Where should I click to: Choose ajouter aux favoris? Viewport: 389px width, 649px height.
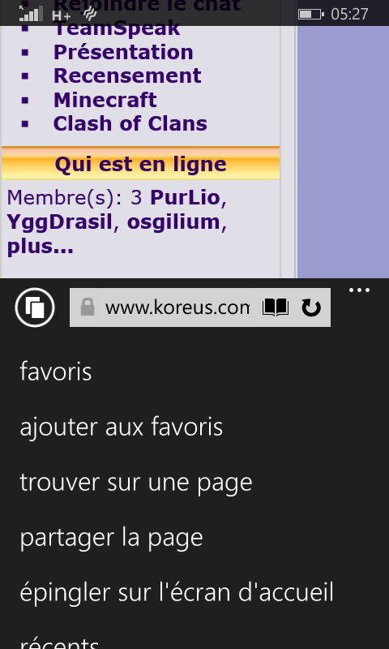[121, 427]
